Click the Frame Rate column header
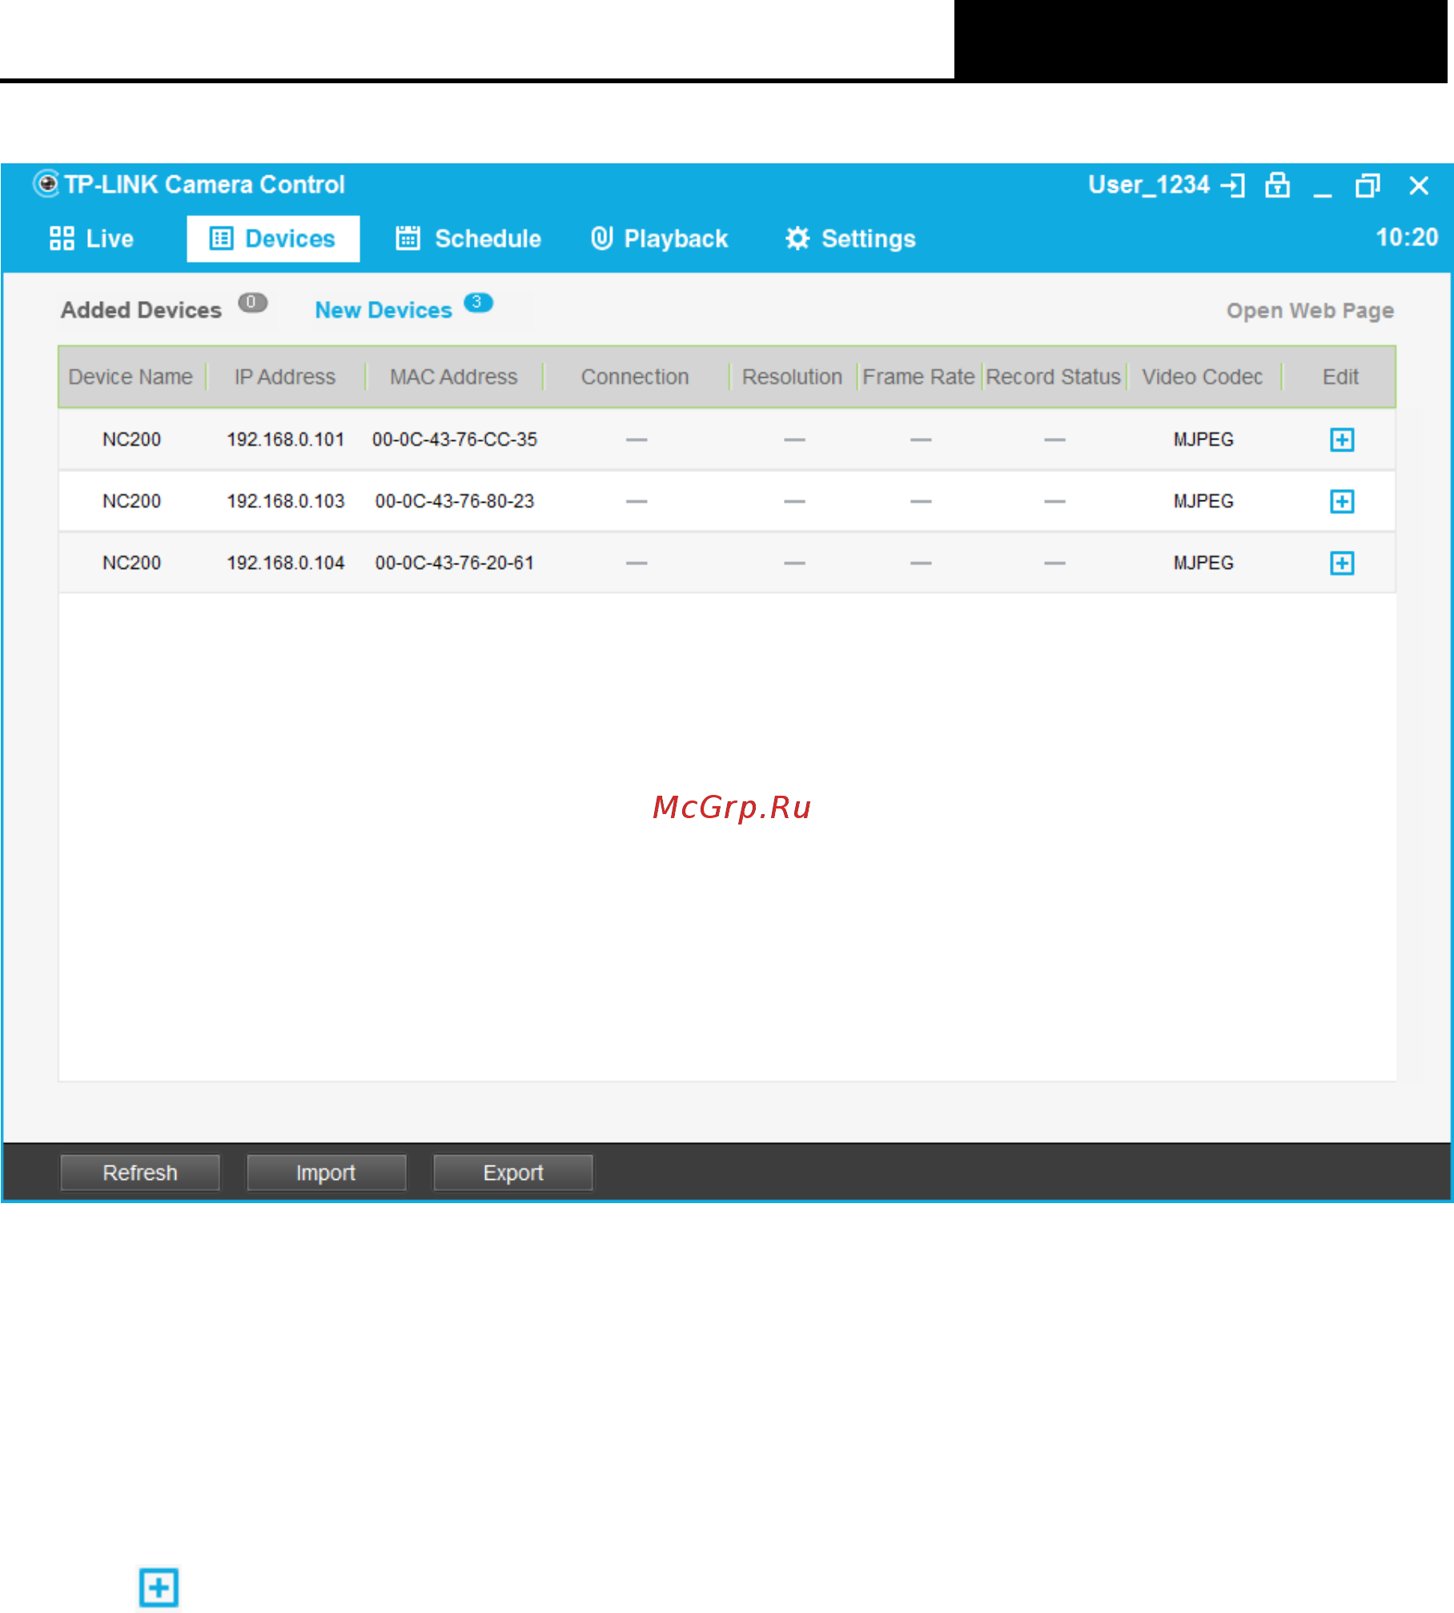The width and height of the screenshot is (1454, 1613). (918, 377)
